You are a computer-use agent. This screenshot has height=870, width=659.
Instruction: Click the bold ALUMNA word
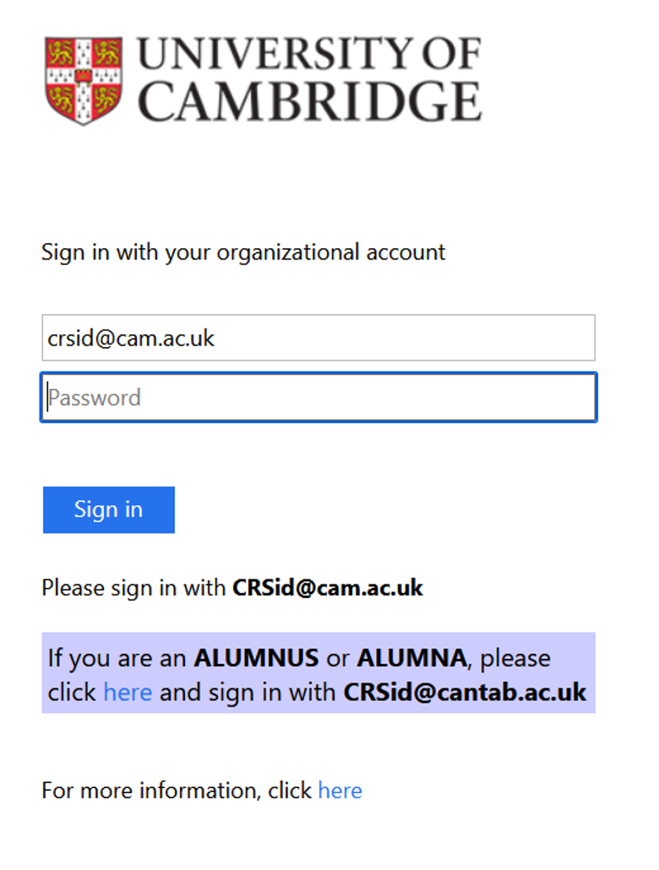(412, 659)
